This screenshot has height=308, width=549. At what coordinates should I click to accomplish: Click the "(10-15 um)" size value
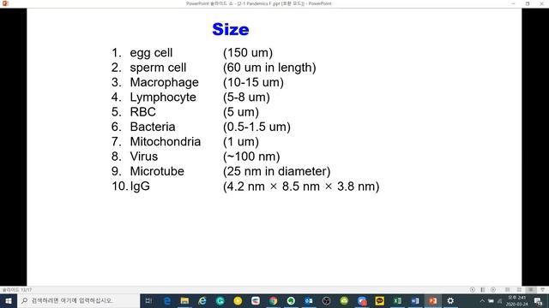pos(253,82)
